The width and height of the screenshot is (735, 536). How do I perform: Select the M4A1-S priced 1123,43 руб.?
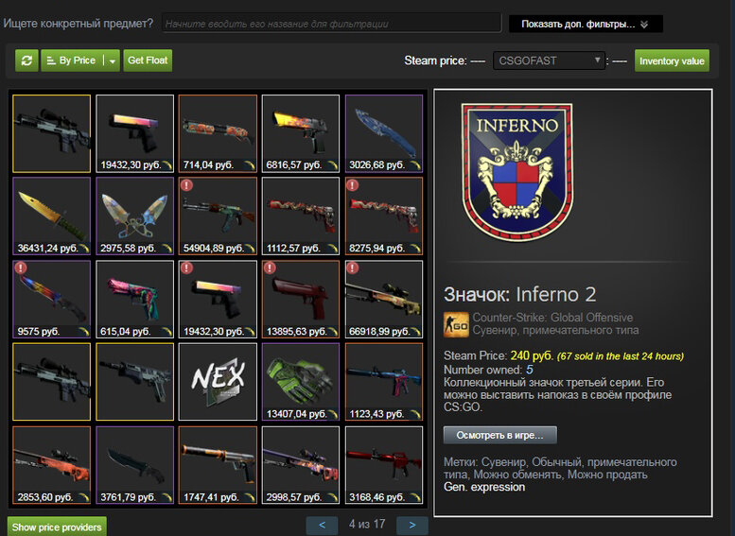[x=384, y=382]
